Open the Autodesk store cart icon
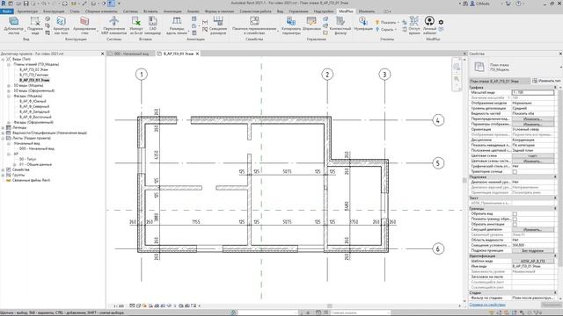This screenshot has height=316, width=563. coord(508,4)
